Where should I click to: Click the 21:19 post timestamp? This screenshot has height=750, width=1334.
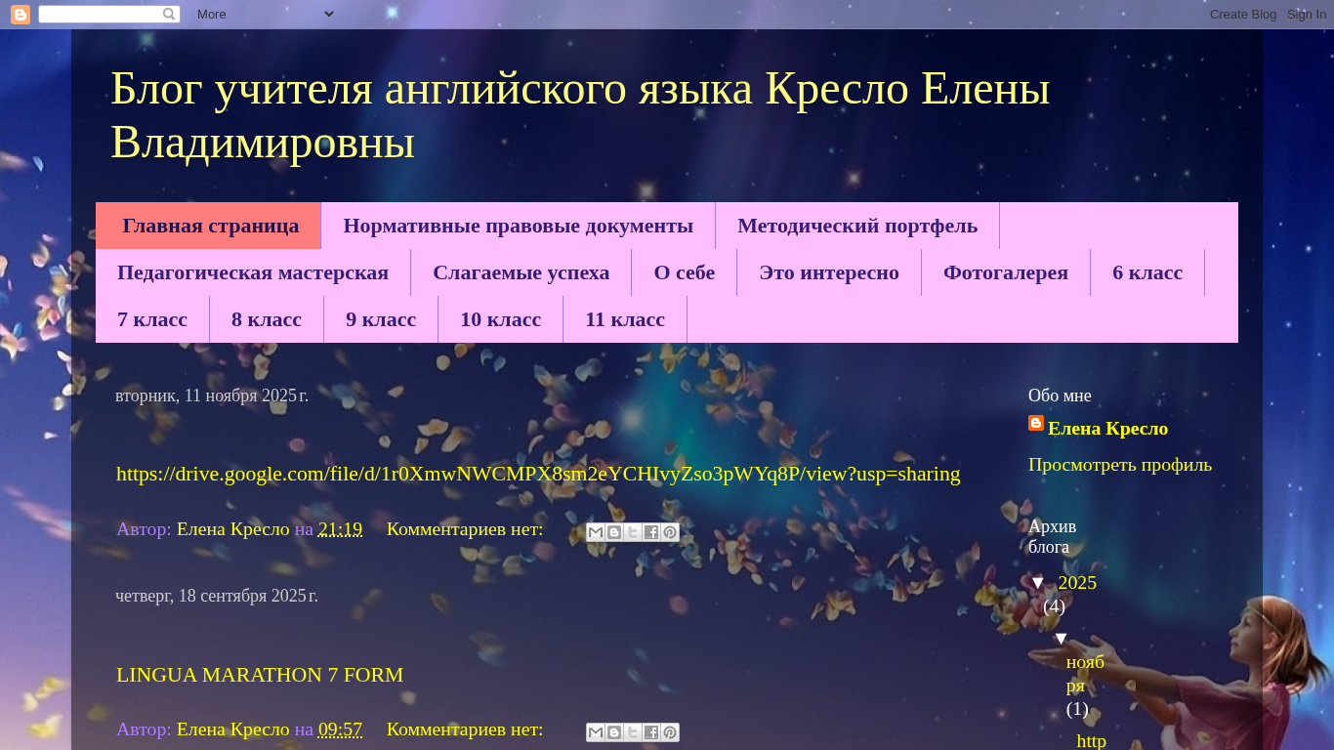tap(340, 528)
